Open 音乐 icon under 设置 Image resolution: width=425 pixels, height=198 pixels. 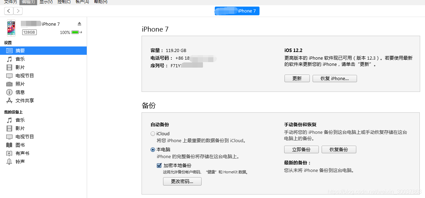pyautogui.click(x=9, y=59)
